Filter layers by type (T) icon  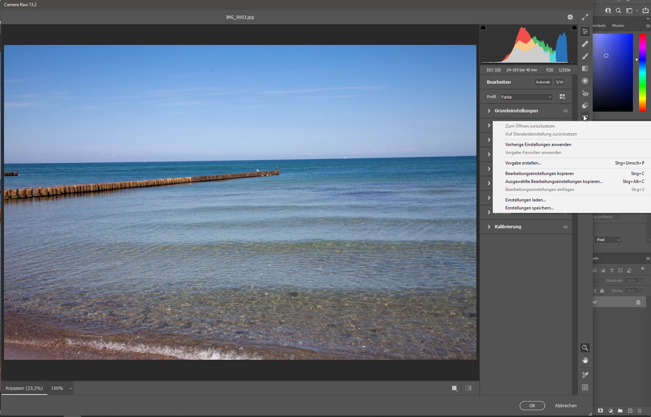(x=612, y=271)
